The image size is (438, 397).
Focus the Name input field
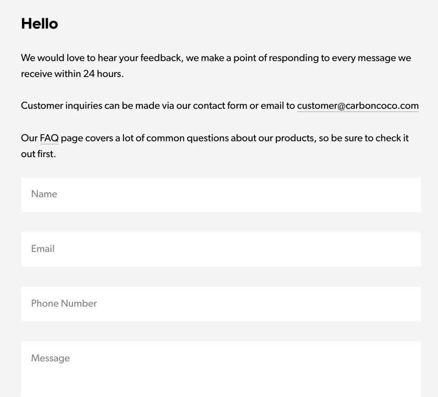(221, 195)
